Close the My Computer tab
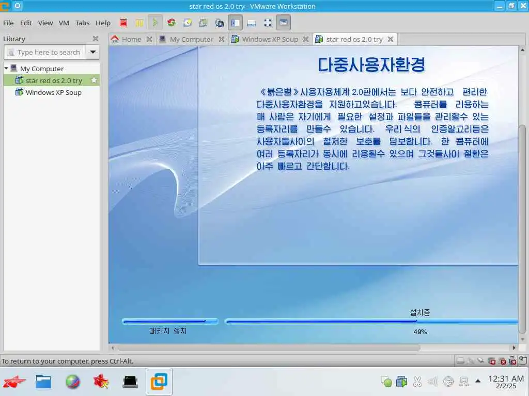The height and width of the screenshot is (396, 529). 221,39
